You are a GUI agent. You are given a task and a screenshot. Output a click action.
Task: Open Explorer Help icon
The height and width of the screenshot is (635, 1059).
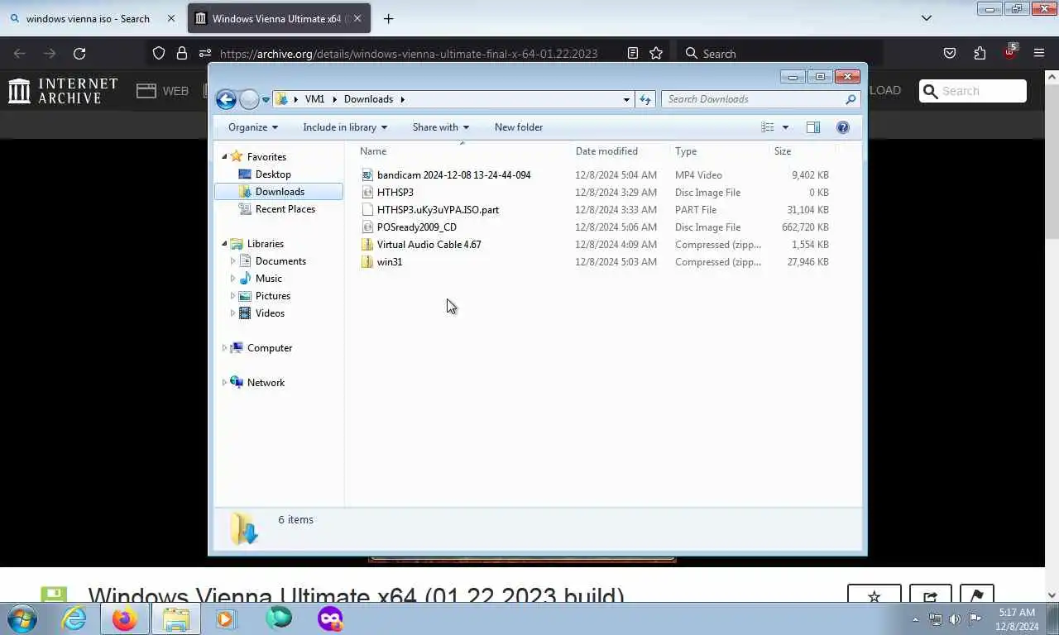point(843,127)
